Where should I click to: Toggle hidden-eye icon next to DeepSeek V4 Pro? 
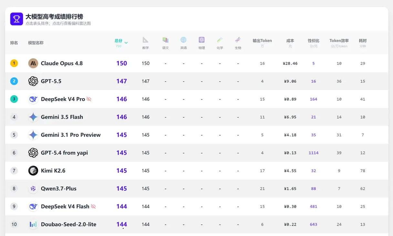pos(89,99)
